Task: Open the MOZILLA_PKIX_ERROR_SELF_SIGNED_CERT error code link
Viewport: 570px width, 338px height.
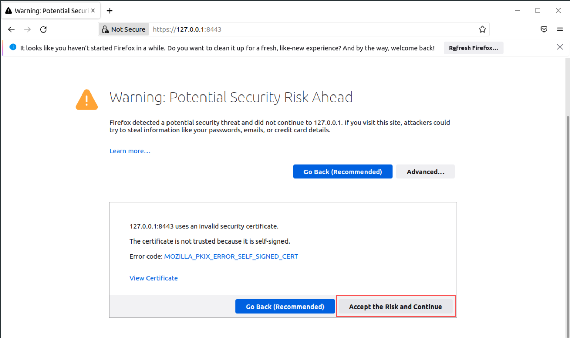Action: point(231,256)
